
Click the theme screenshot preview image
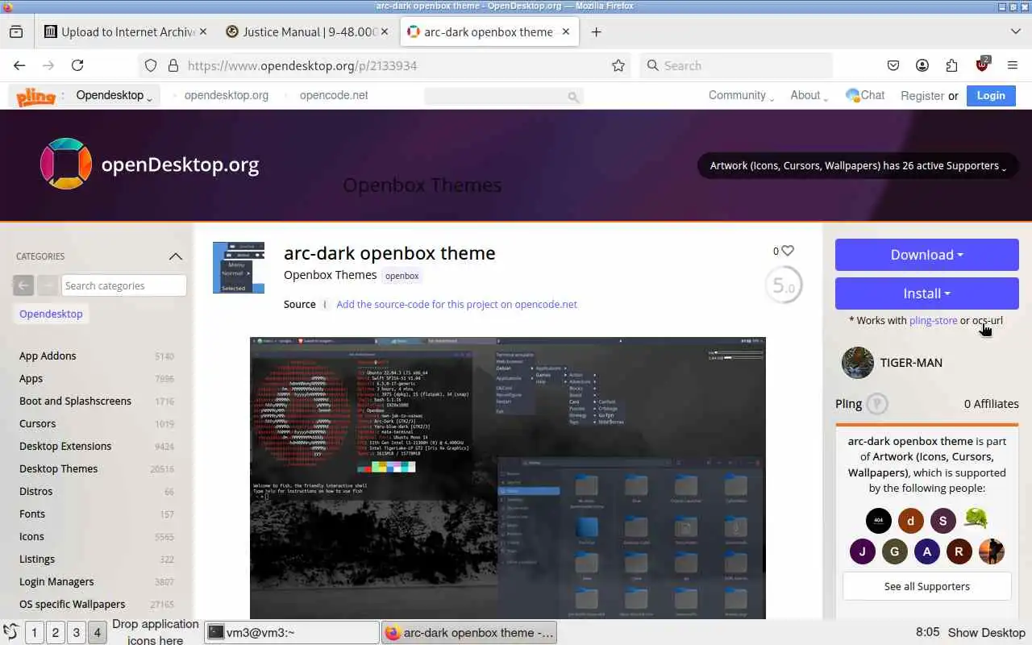508,478
